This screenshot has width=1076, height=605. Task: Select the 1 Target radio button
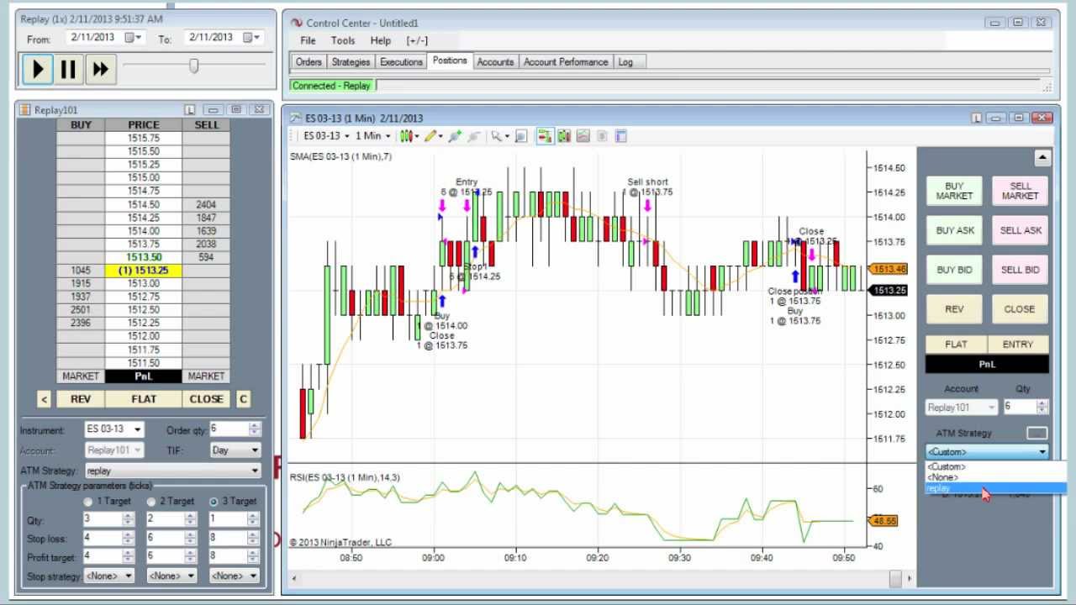87,502
